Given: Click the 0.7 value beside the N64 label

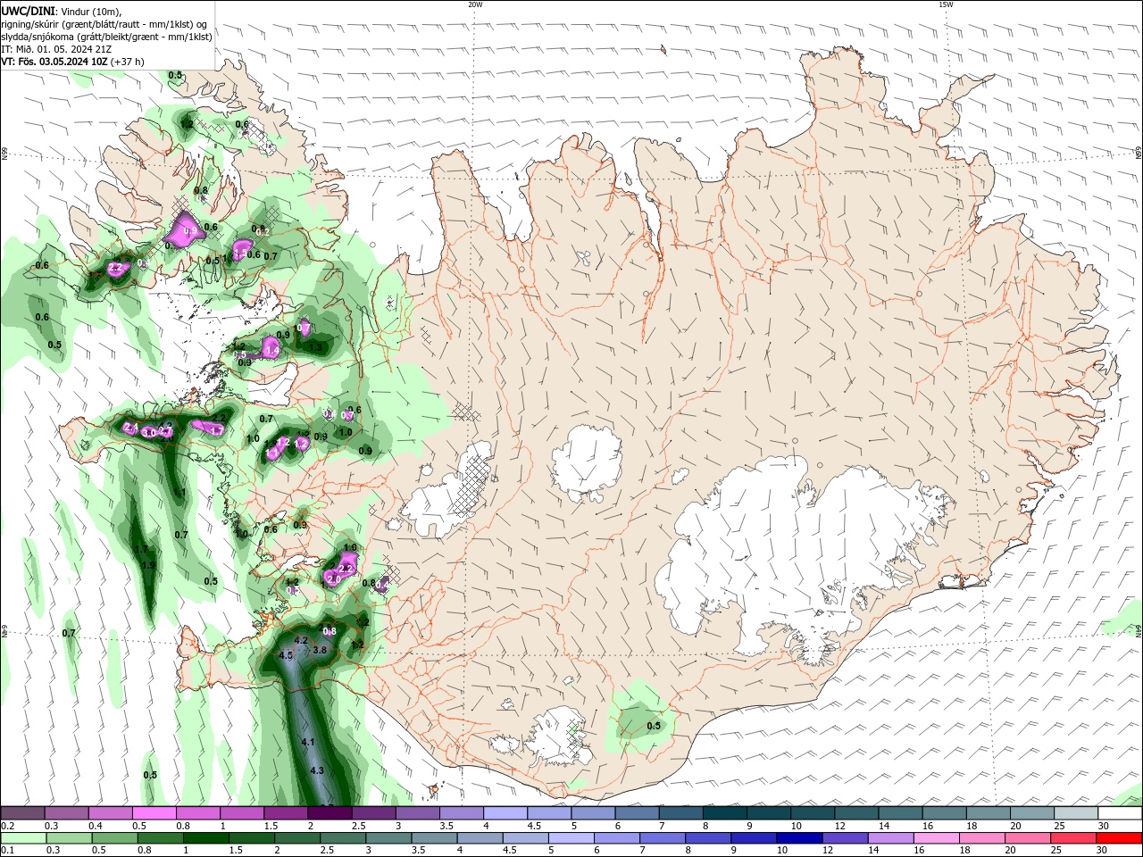Looking at the screenshot, I should 69,633.
